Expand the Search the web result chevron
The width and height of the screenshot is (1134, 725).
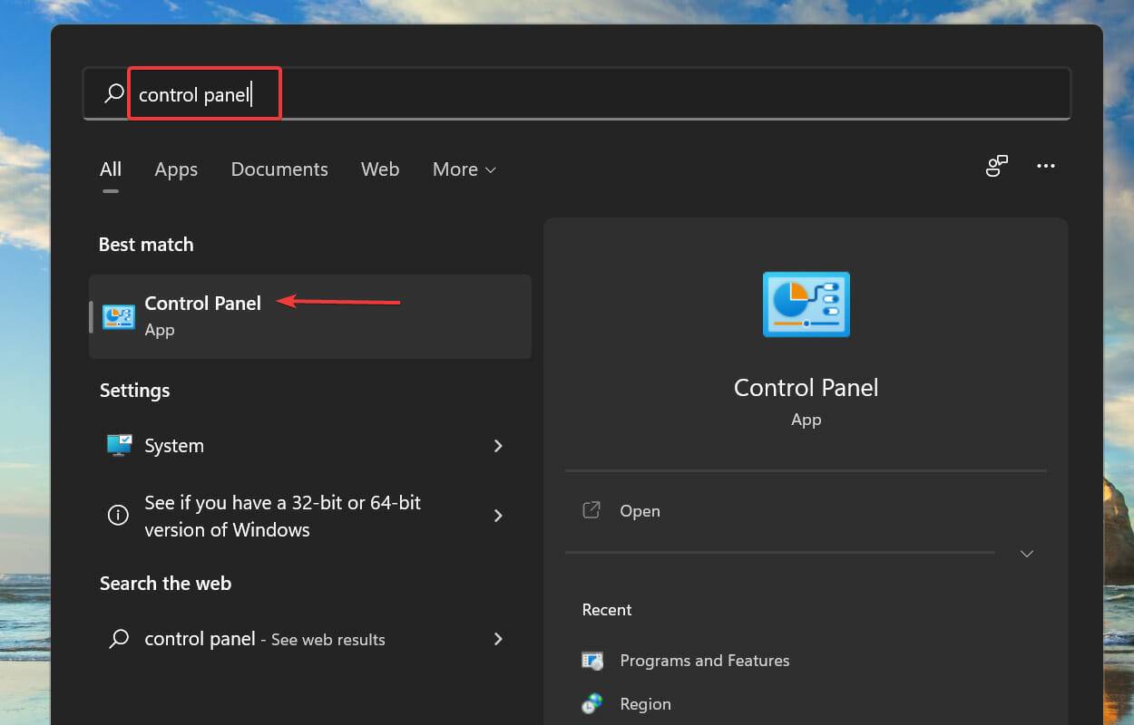click(498, 639)
